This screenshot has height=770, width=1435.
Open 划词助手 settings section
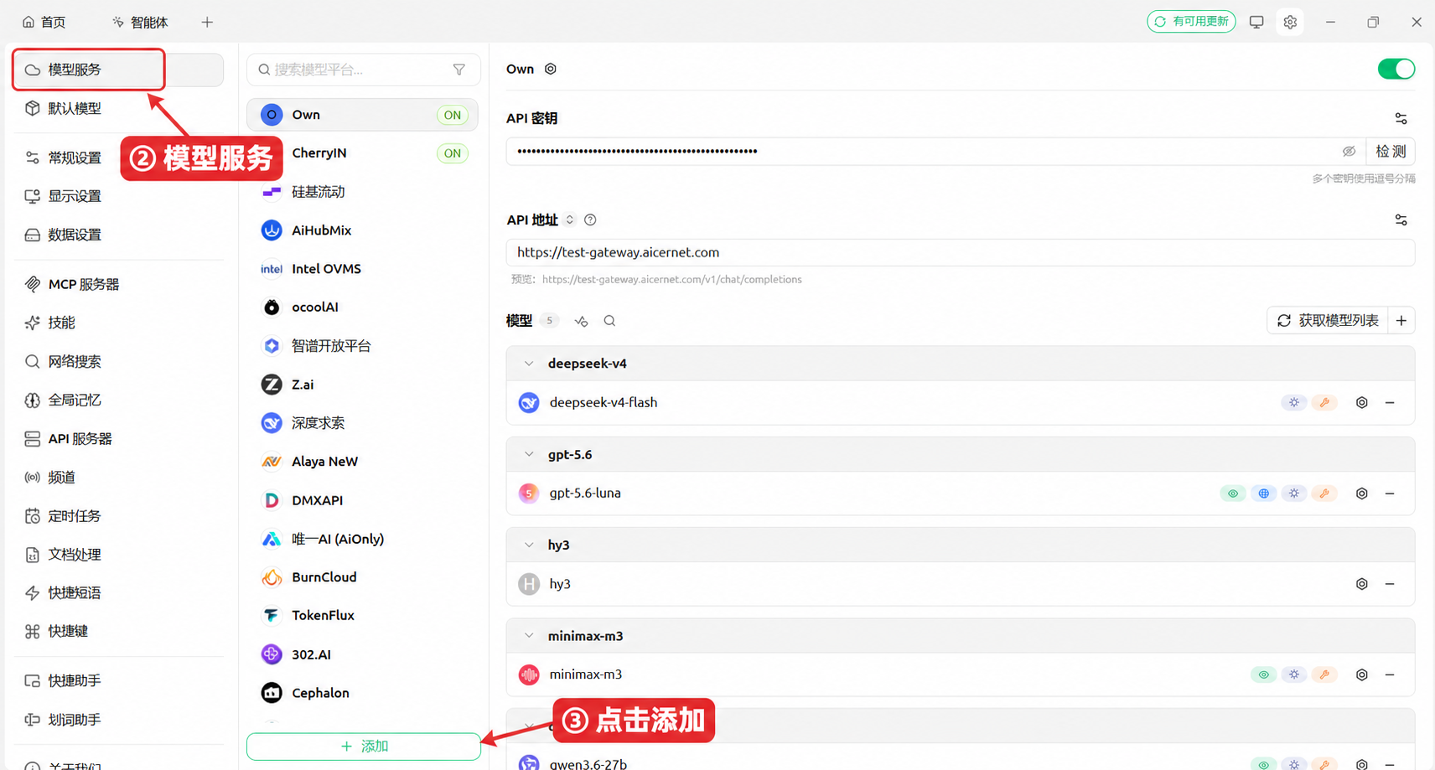tap(118, 719)
